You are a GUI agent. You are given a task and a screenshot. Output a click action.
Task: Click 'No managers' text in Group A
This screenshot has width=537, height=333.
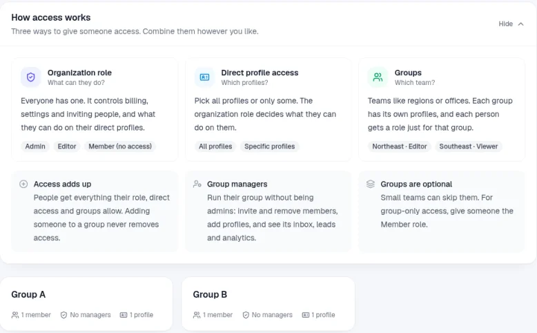(x=90, y=315)
